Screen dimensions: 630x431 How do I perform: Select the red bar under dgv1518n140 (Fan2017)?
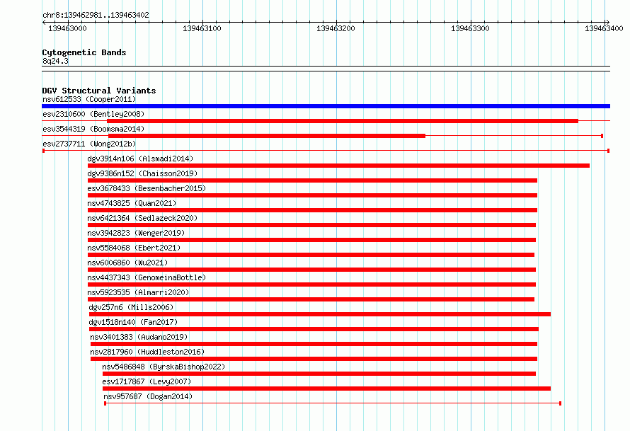click(314, 329)
